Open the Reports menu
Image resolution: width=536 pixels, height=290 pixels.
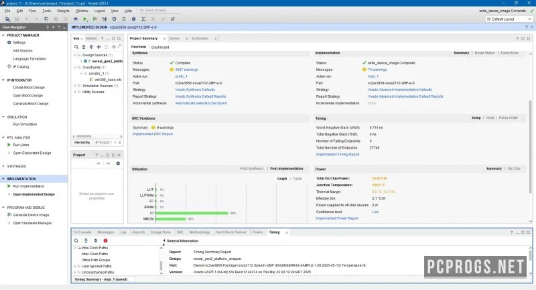63,11
